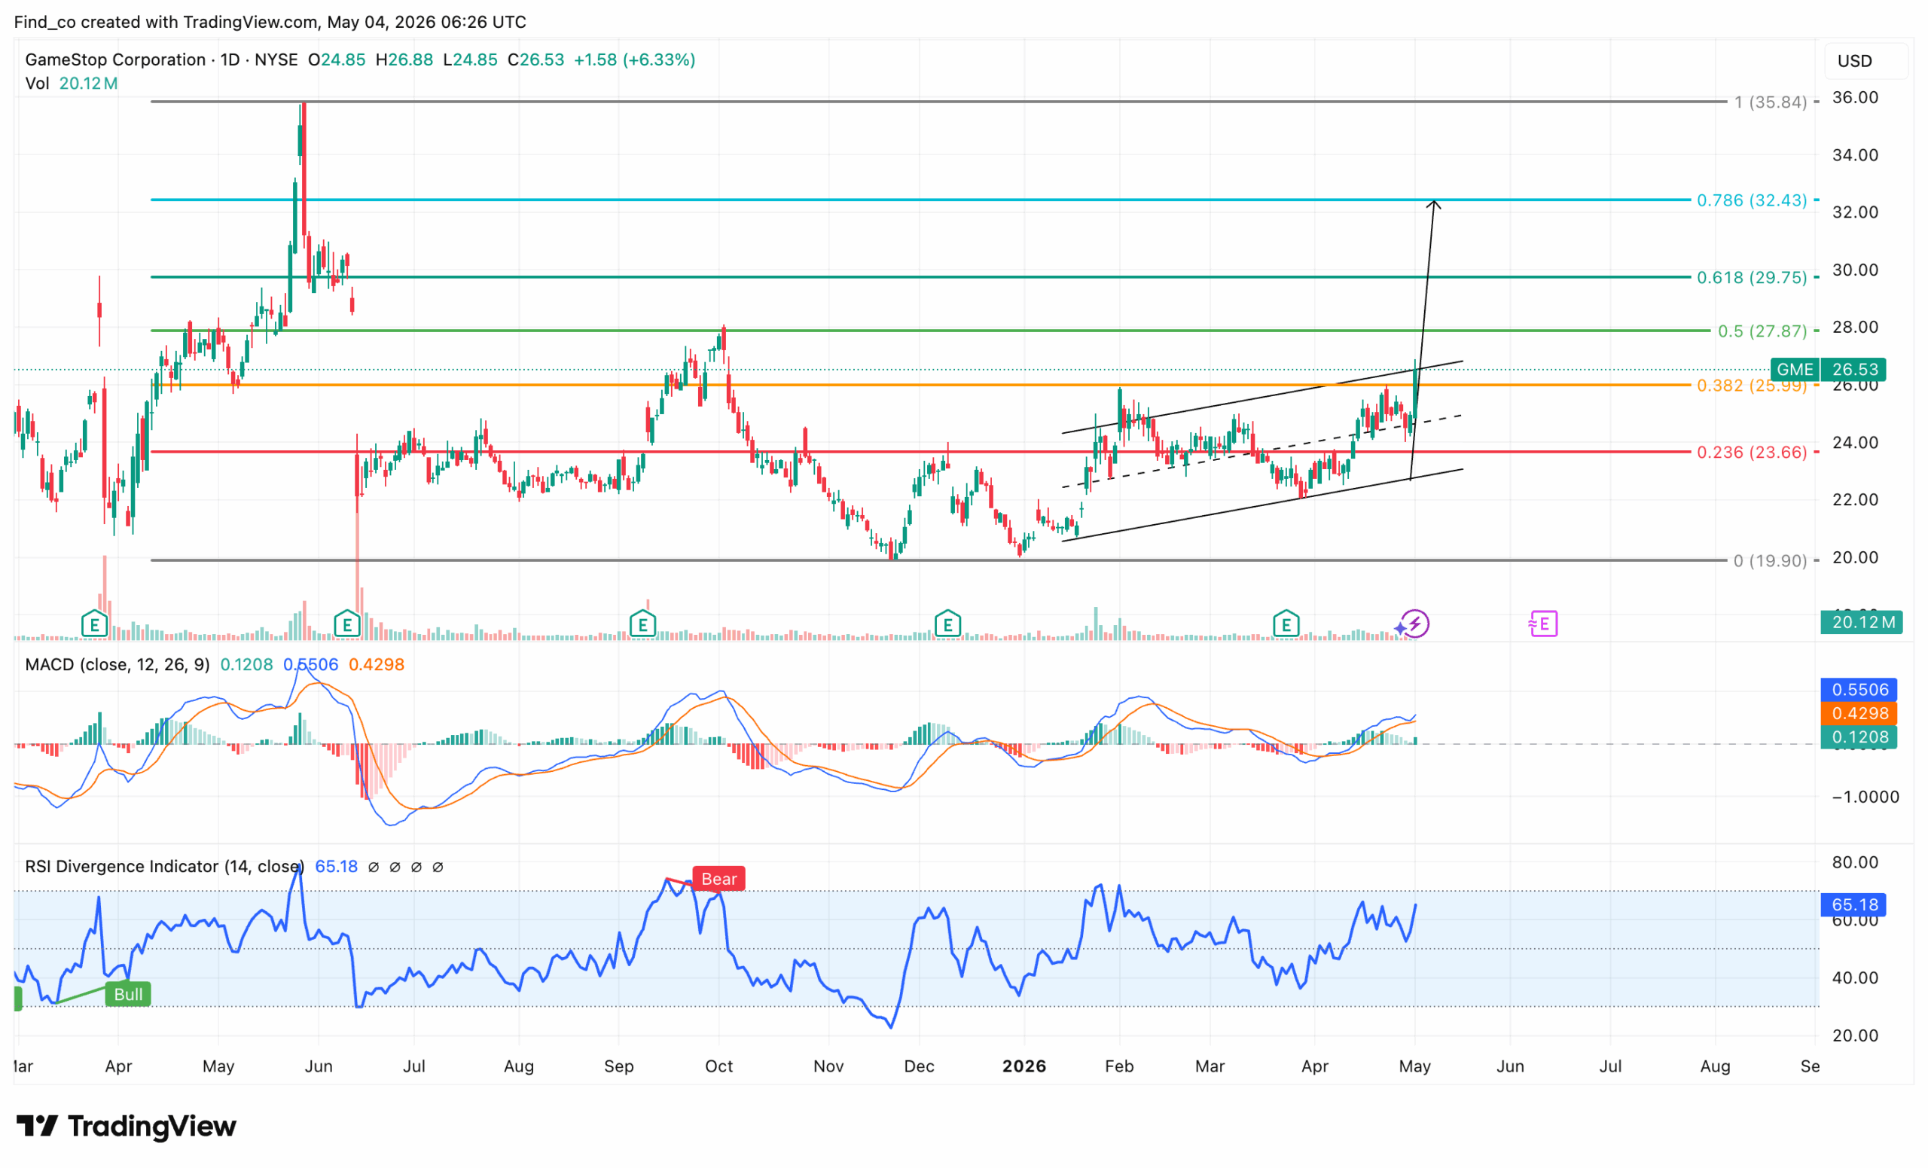
Task: Click the H26.88 high value in the header
Action: pyautogui.click(x=404, y=59)
